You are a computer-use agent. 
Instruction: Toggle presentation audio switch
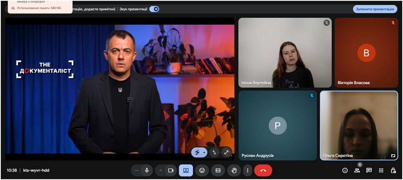pyautogui.click(x=154, y=9)
